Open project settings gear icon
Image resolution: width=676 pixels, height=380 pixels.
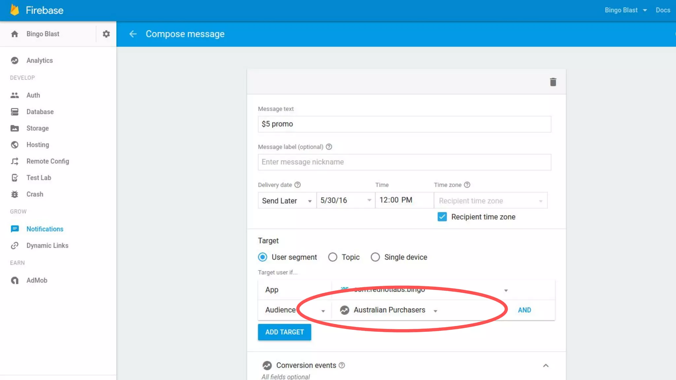point(106,34)
